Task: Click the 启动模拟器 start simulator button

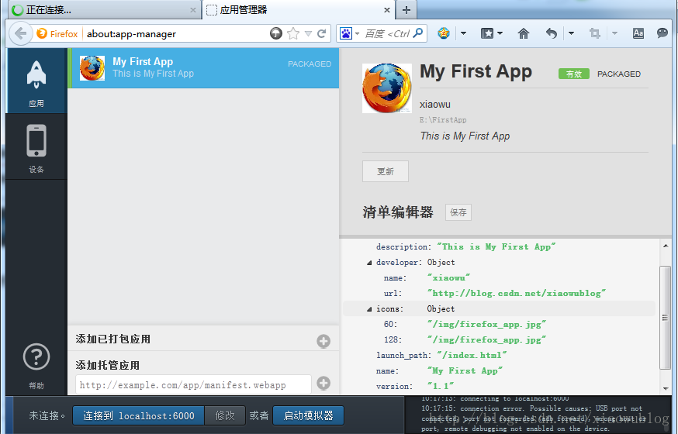Action: pos(309,416)
